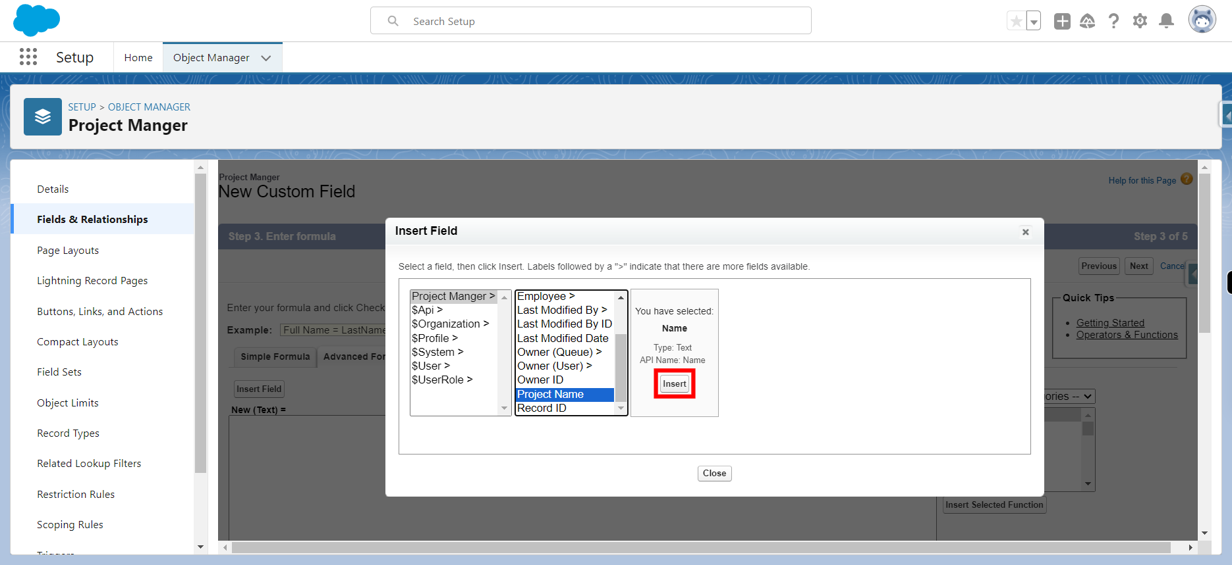The height and width of the screenshot is (565, 1232).
Task: Open the notifications bell
Action: [x=1166, y=21]
